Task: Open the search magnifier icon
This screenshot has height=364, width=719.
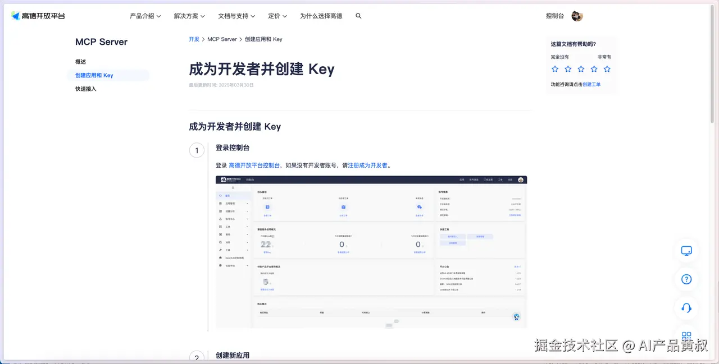Action: point(358,16)
